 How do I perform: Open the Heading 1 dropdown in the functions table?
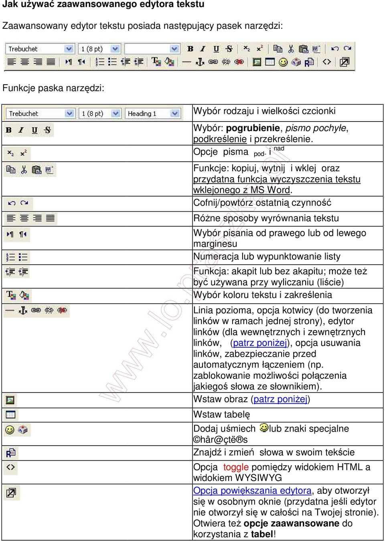(x=152, y=113)
